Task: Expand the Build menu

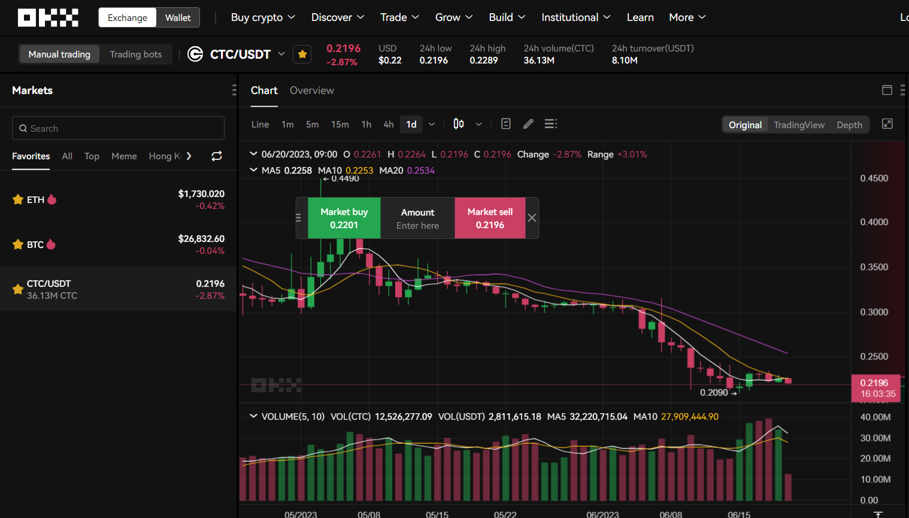Action: (x=507, y=17)
